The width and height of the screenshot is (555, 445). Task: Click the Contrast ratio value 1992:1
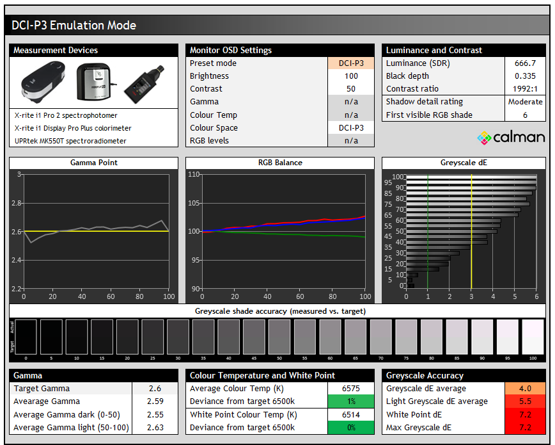(x=525, y=89)
